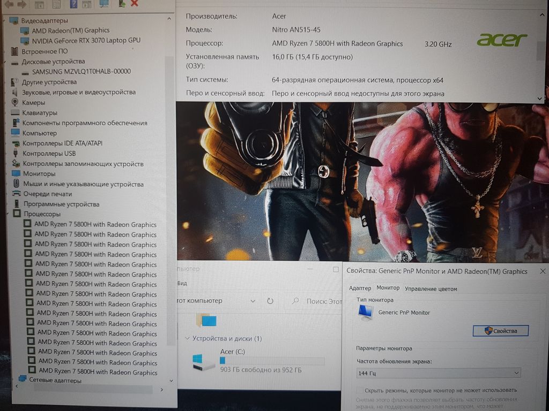The image size is (549, 411).
Task: Switch to the Адаптер tab
Action: click(x=360, y=288)
